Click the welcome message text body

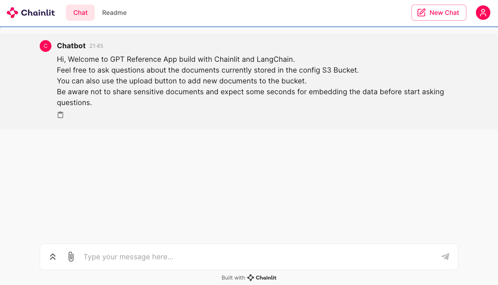250,81
